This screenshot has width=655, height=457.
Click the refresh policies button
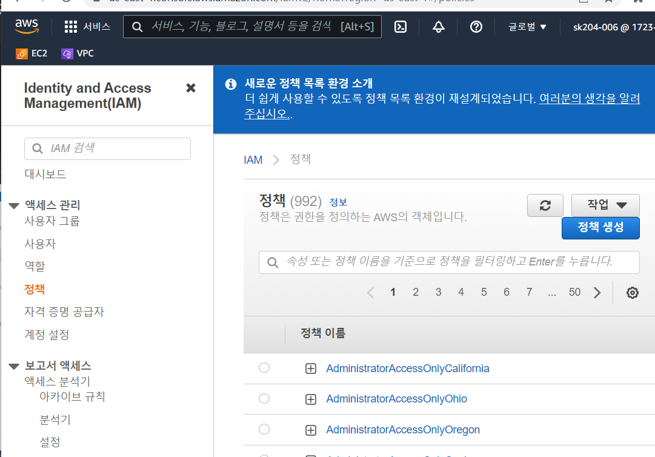point(545,205)
